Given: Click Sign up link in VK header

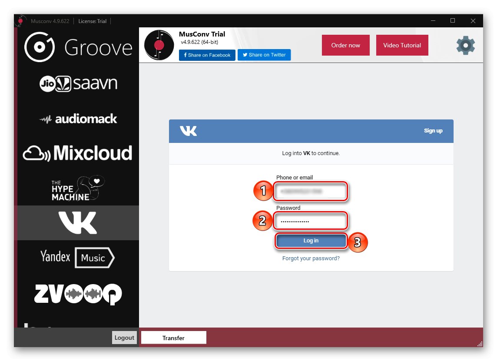Looking at the screenshot, I should [433, 131].
